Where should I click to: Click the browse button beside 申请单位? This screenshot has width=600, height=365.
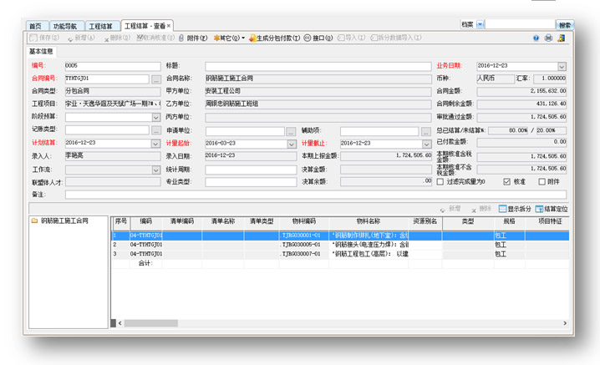(x=291, y=132)
